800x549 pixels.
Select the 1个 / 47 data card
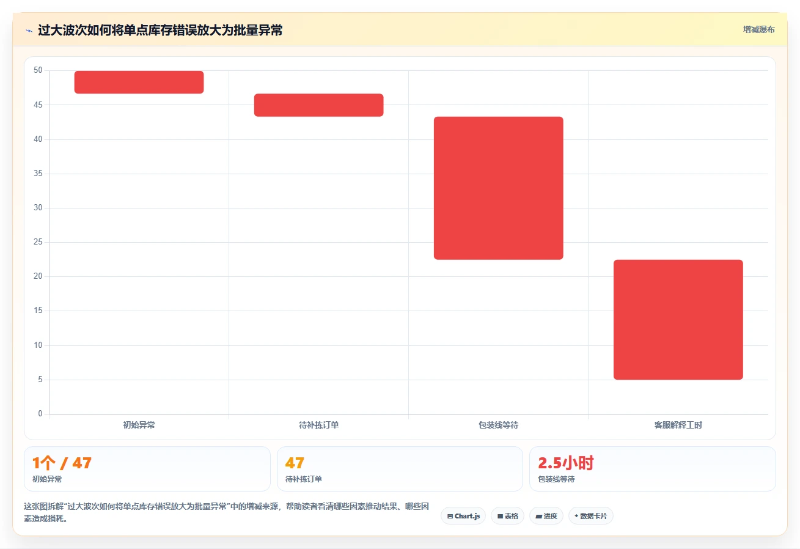click(147, 469)
